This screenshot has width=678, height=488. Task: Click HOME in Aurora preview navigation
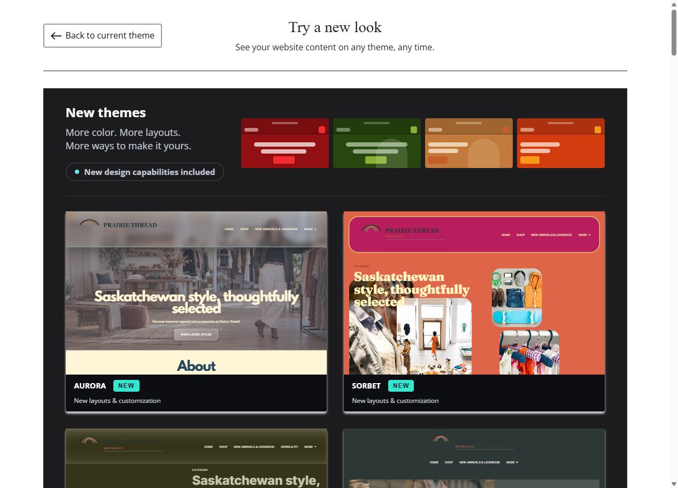229,229
